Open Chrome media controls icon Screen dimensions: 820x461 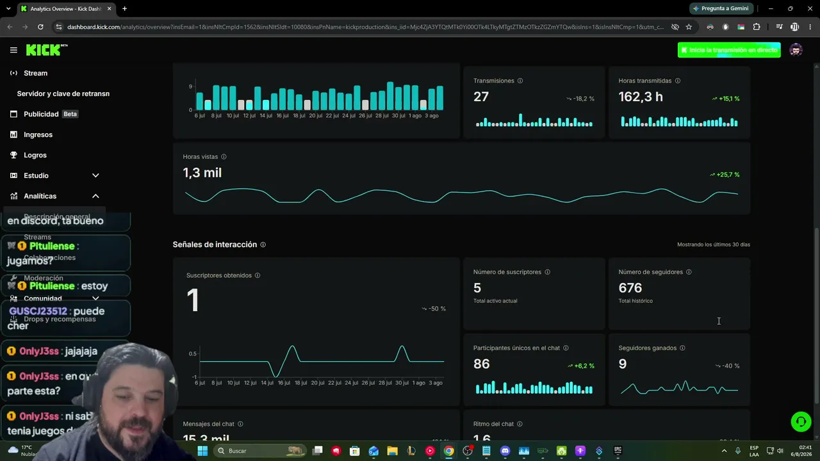point(779,27)
